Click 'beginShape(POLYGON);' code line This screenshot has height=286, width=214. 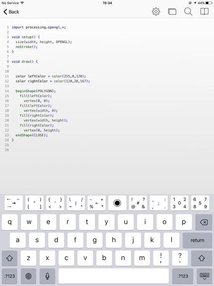36,91
